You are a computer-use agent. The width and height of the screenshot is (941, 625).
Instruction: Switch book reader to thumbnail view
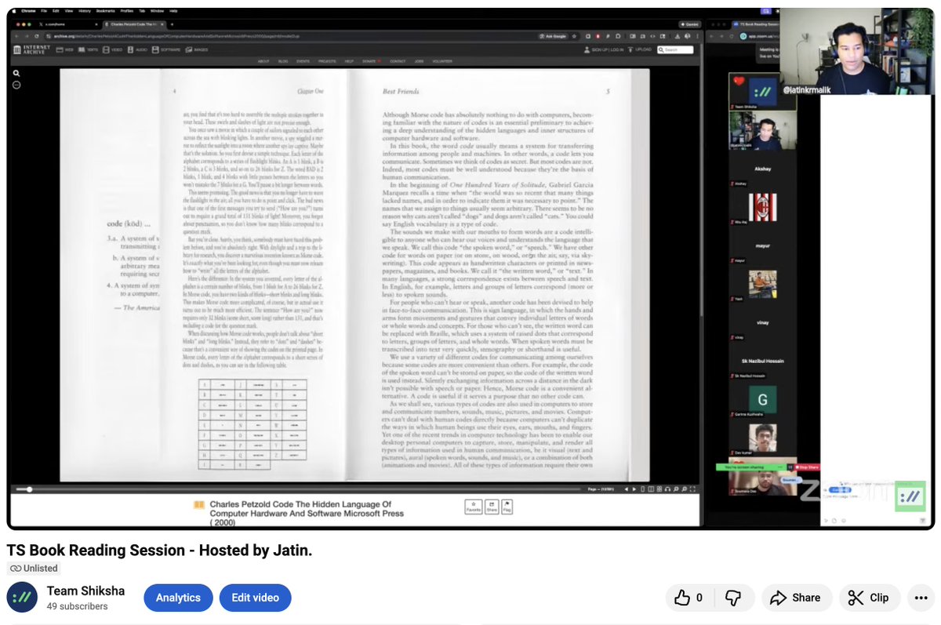point(659,489)
